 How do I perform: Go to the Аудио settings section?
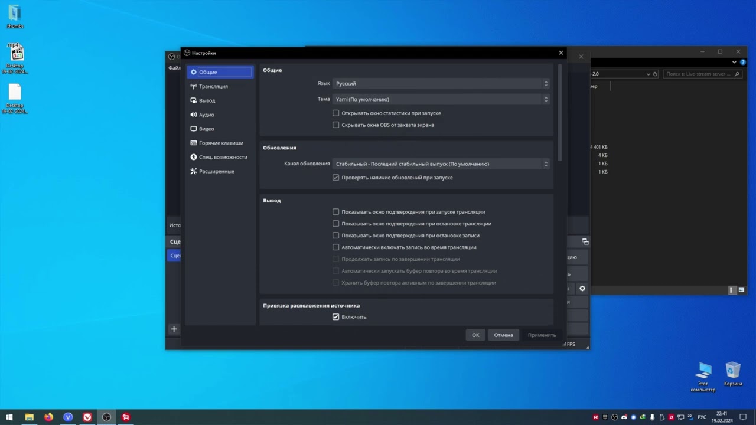pos(220,115)
